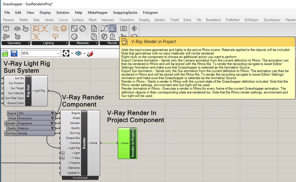
Task: Select the Dome Light icon
Action: click(36, 29)
